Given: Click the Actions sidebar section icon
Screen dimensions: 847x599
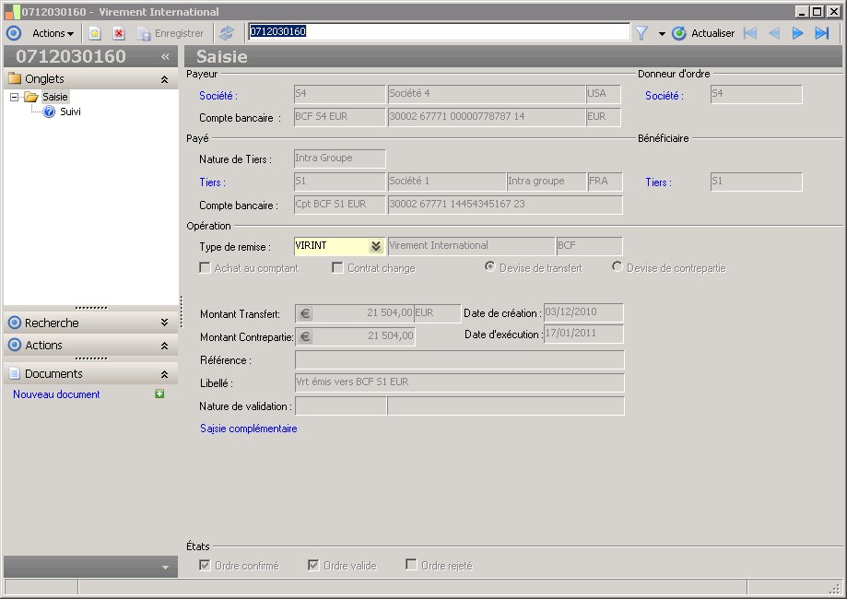Looking at the screenshot, I should coord(15,345).
